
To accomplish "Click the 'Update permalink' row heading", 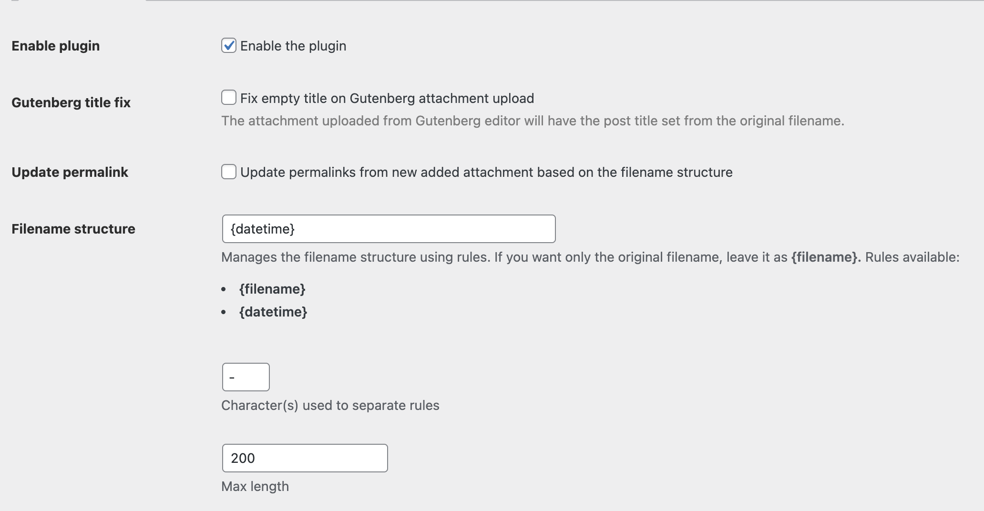I will point(70,172).
